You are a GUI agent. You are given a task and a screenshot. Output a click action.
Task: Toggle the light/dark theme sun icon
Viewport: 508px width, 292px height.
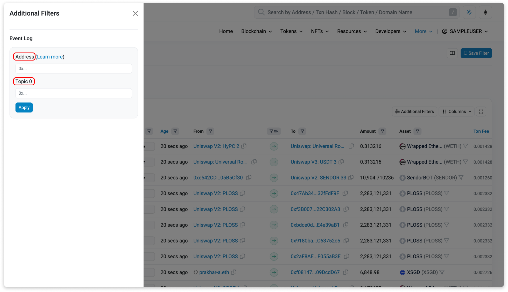(x=469, y=12)
